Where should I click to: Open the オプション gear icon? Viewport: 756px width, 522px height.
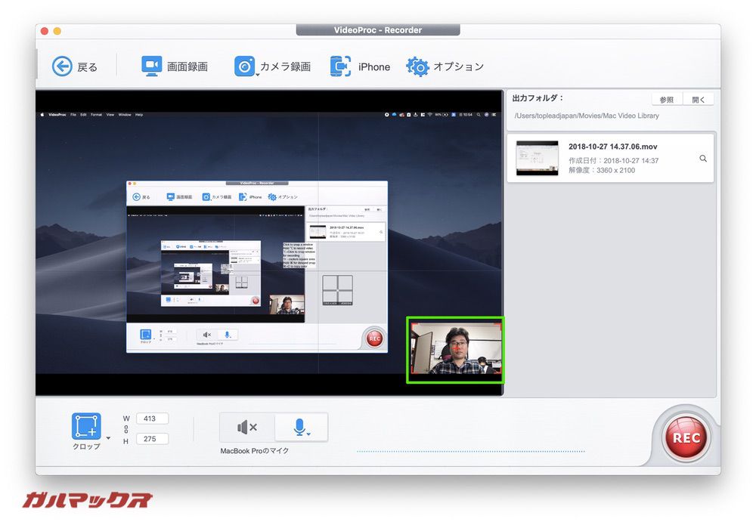[x=417, y=66]
